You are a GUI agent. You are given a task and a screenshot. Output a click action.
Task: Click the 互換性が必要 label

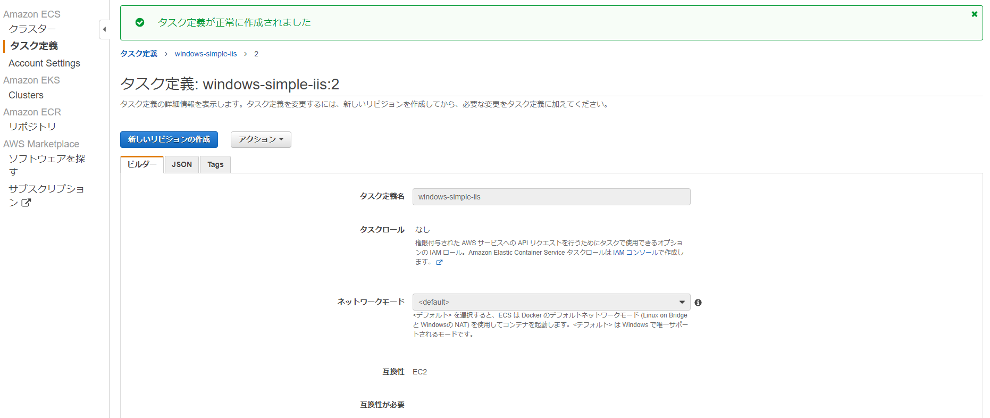coord(382,405)
